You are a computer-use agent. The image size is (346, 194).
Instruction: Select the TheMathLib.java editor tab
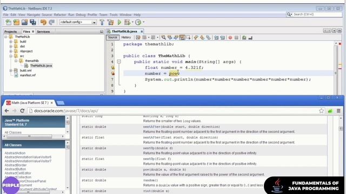(x=124, y=31)
